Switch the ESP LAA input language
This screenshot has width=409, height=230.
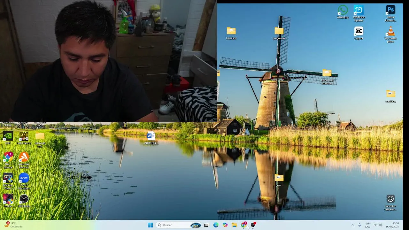click(x=367, y=225)
